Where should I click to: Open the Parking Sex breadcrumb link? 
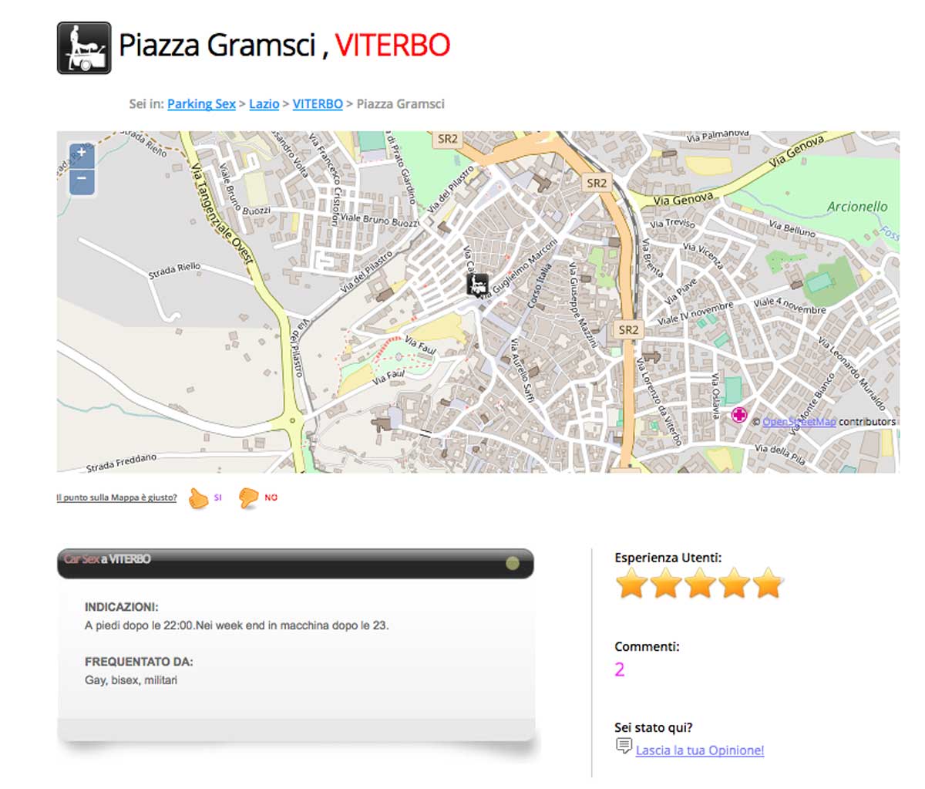point(201,104)
